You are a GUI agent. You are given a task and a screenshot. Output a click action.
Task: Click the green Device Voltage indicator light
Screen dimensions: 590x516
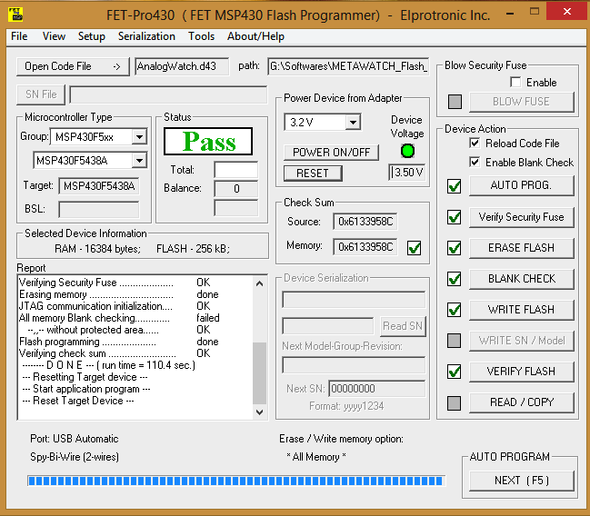tap(407, 151)
